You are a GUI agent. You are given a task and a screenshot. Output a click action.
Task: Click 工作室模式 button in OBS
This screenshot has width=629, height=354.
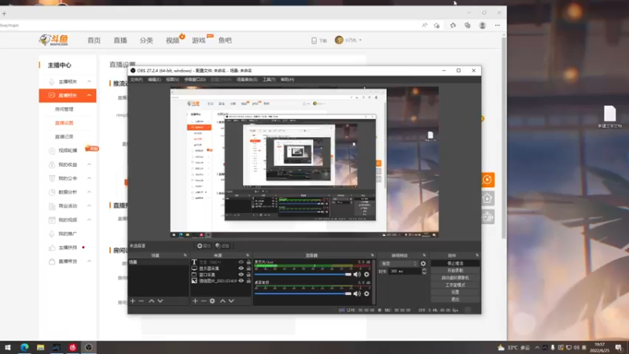[455, 285]
